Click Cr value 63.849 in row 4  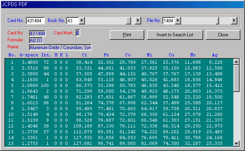coord(84,80)
